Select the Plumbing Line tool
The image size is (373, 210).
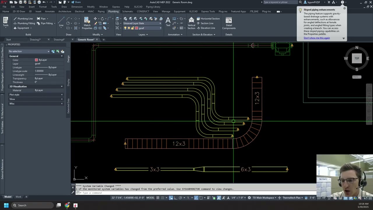[x=23, y=19]
